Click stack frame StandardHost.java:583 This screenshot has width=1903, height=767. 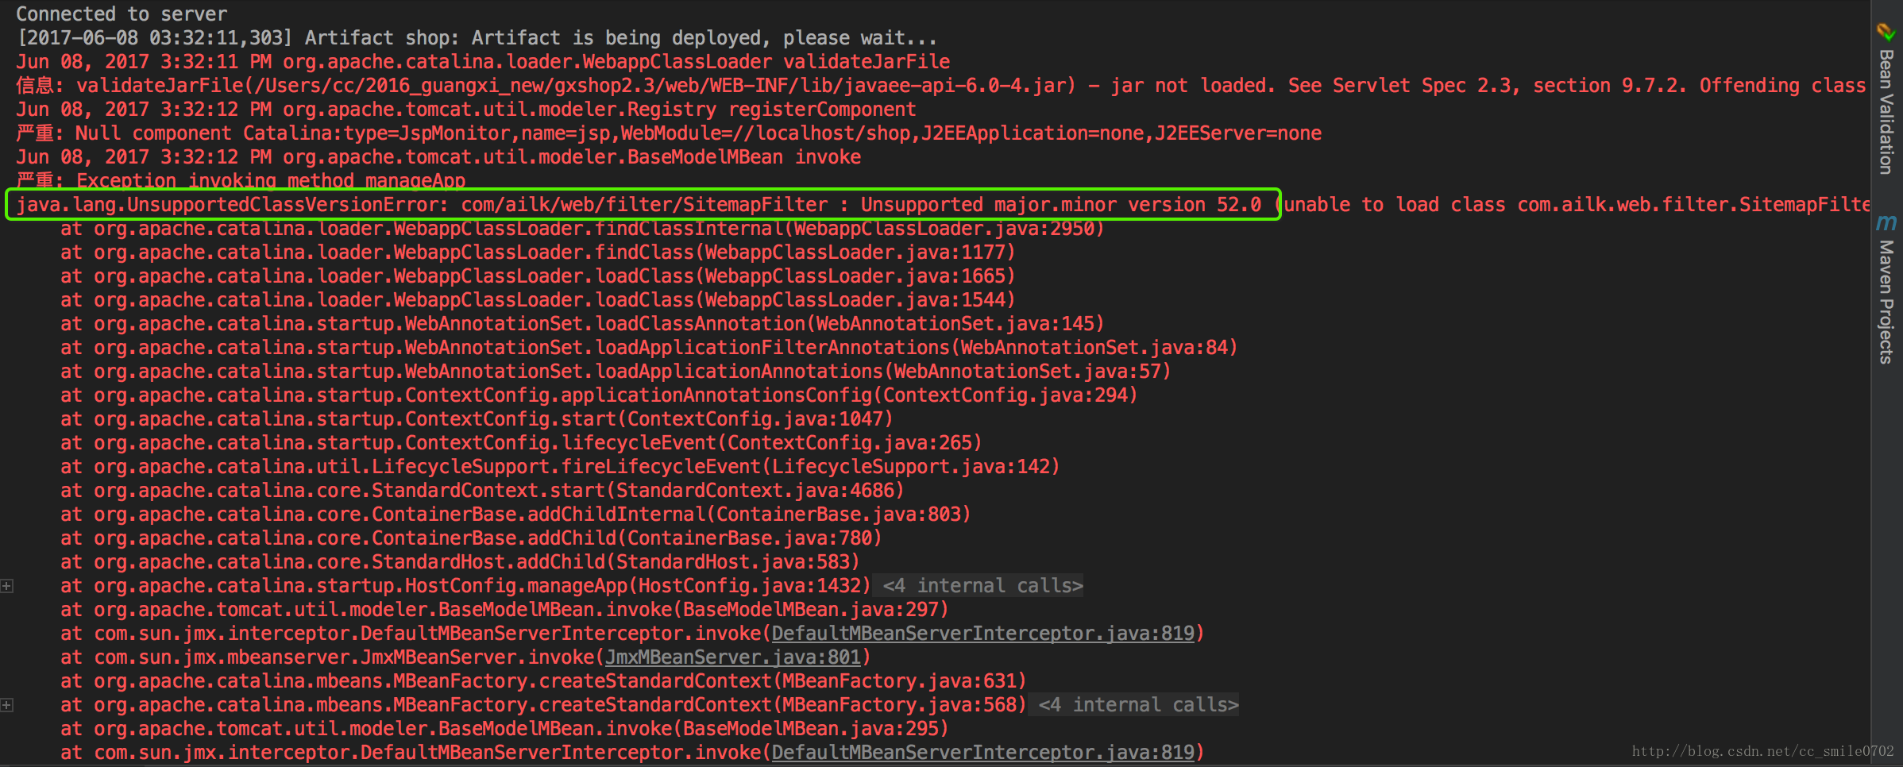460,562
